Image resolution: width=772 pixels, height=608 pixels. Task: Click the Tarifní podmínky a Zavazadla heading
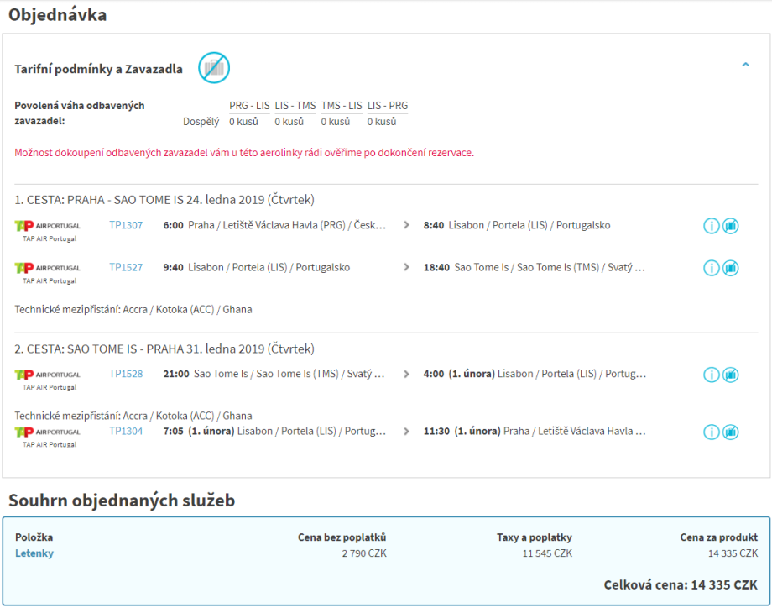(x=98, y=69)
